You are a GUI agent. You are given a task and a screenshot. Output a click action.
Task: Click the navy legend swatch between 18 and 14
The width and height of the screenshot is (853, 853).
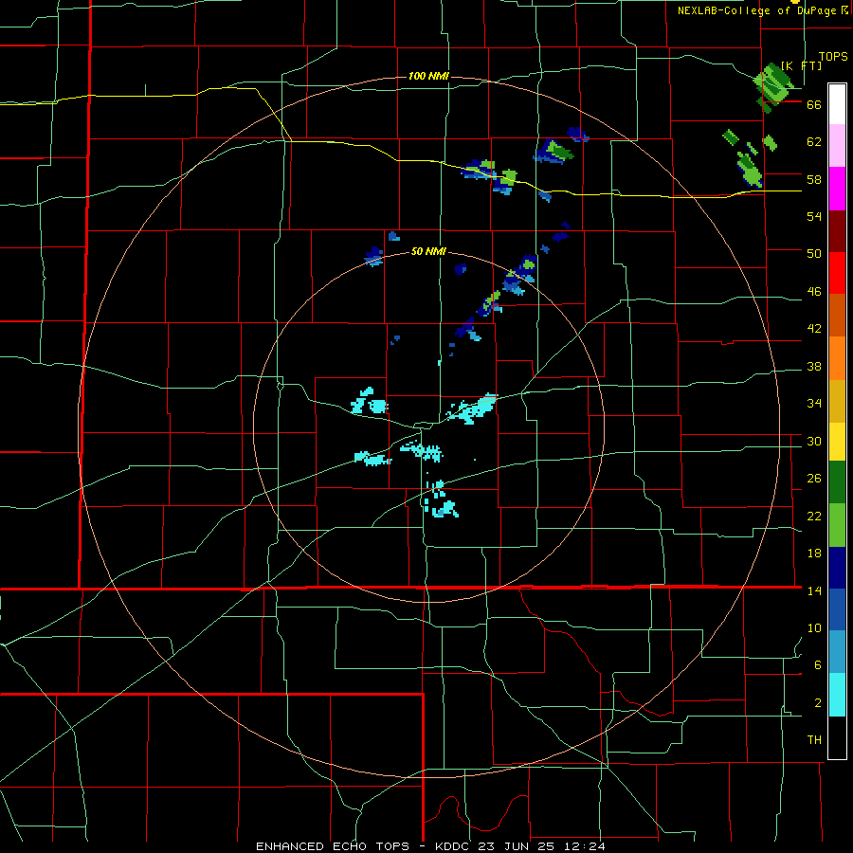point(837,568)
